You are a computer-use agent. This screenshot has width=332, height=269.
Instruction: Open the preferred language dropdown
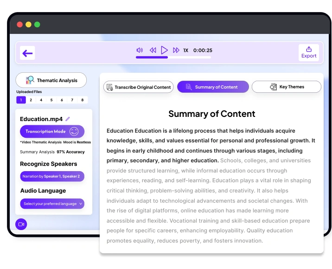tap(52, 204)
